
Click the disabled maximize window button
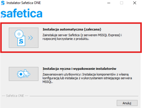(x=122, y=3)
